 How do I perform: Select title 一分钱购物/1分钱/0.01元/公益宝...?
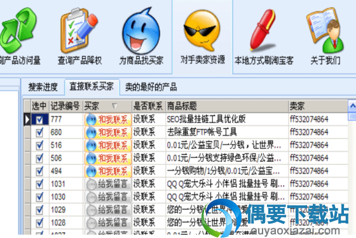[x=223, y=171]
